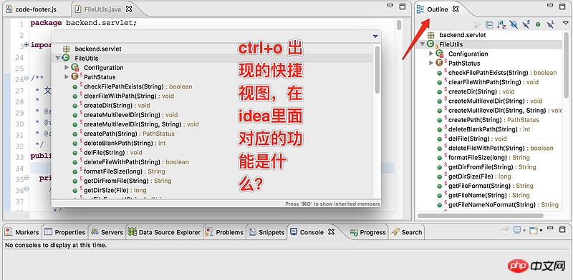573x280 pixels.
Task: Click the Outline view icon on its tab
Action: [x=420, y=9]
